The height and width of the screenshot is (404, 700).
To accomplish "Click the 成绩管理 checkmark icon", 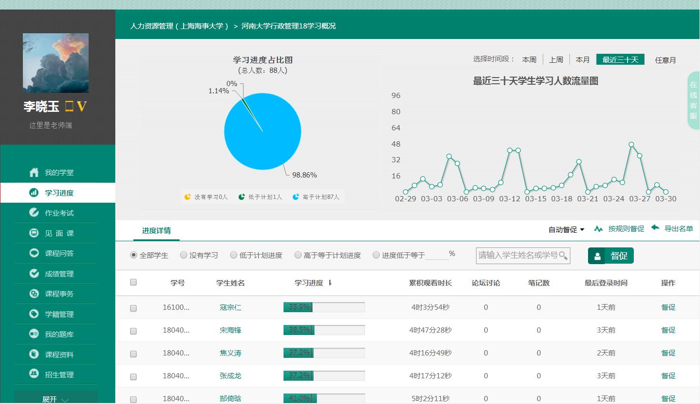I will coord(34,274).
